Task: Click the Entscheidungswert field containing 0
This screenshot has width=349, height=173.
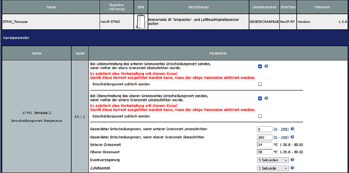Action: (265, 129)
